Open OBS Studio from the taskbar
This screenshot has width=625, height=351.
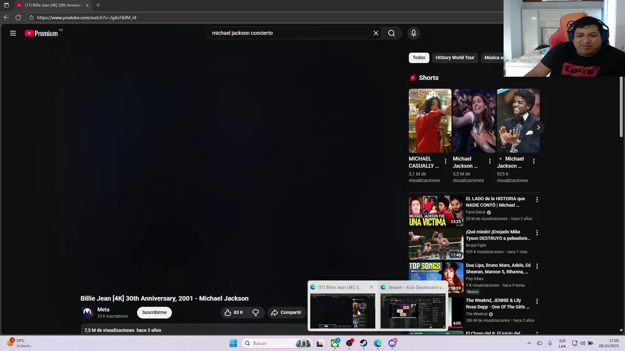tap(349, 343)
